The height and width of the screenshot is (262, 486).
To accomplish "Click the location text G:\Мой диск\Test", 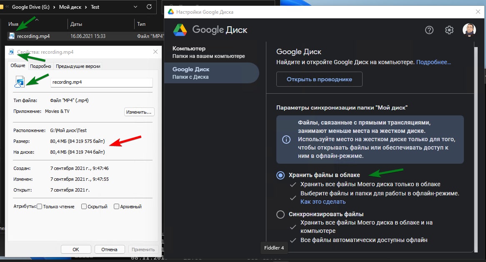I will coord(68,130).
